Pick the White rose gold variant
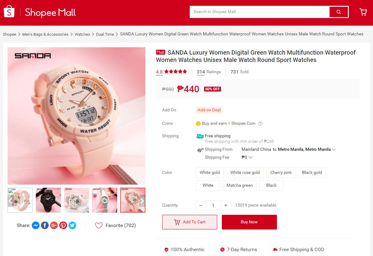Screen dimensions: 373x256 pyautogui.click(x=245, y=172)
